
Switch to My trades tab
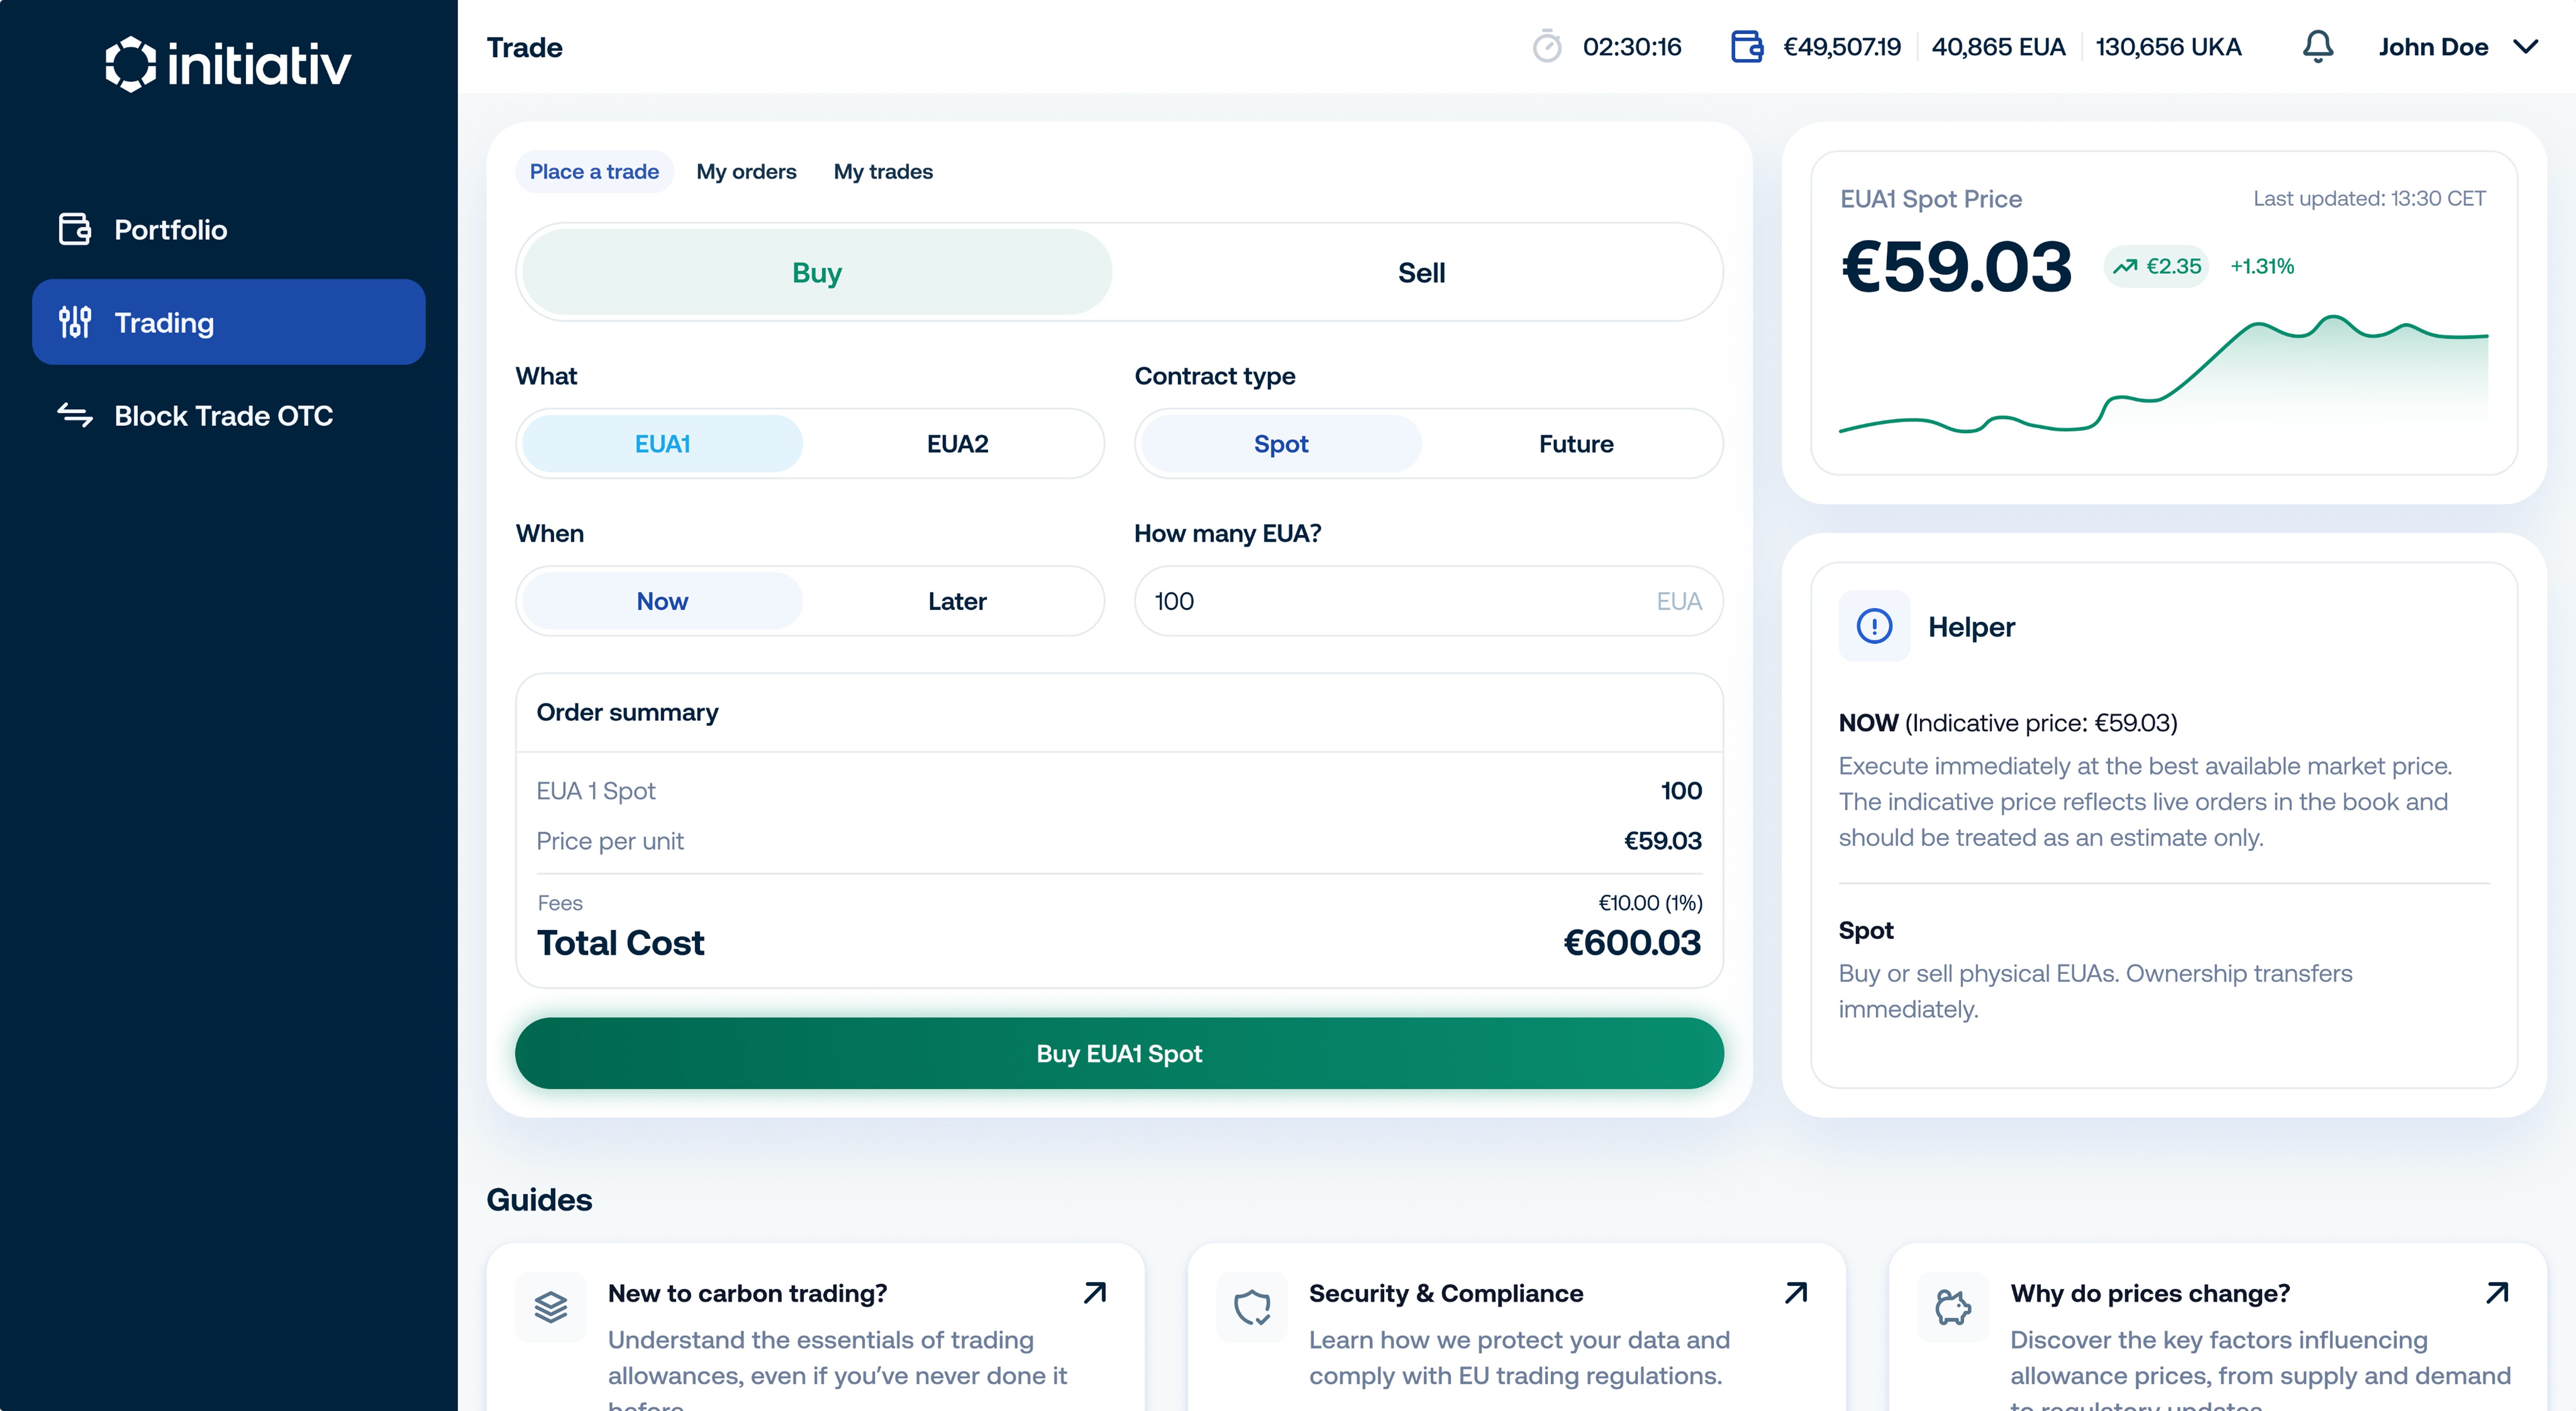click(883, 171)
